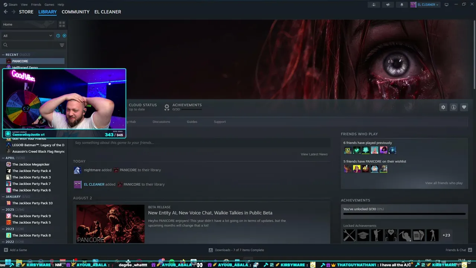The image size is (476, 268).
Task: Toggle PANICORE as favorite with heart
Action: [x=464, y=107]
